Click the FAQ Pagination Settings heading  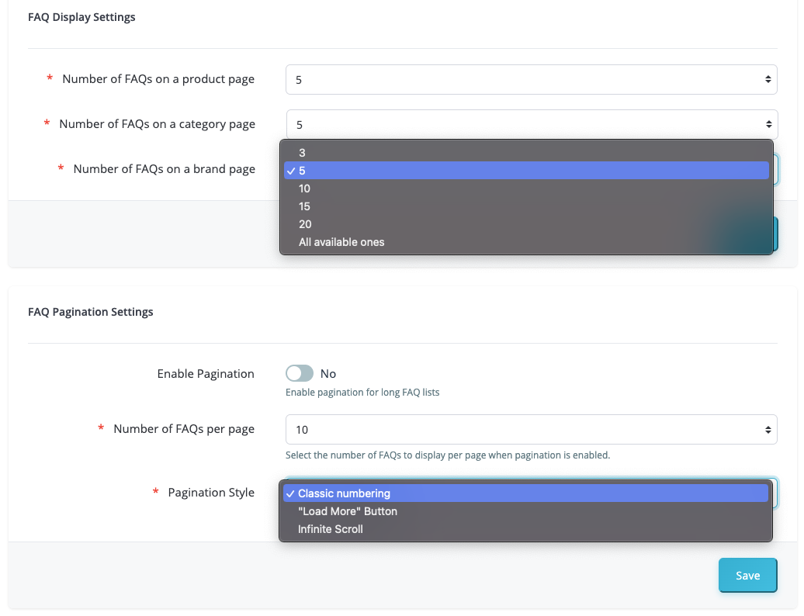(91, 312)
